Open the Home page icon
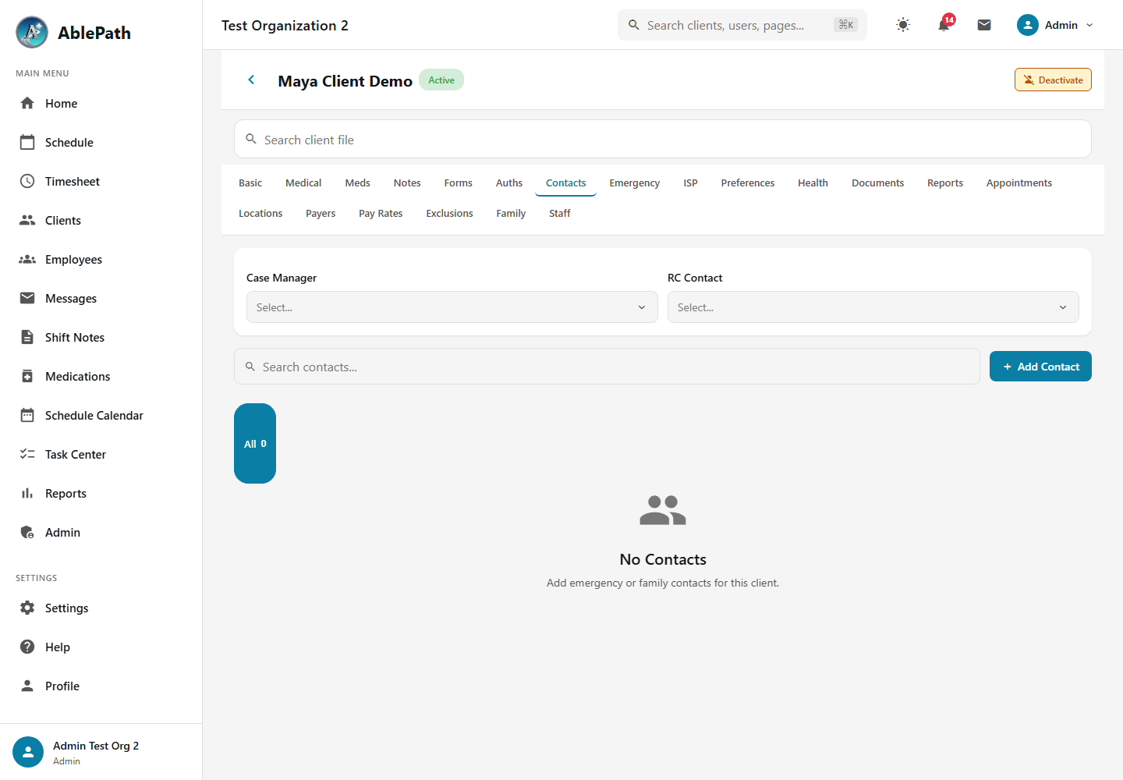This screenshot has width=1123, height=780. pyautogui.click(x=27, y=103)
